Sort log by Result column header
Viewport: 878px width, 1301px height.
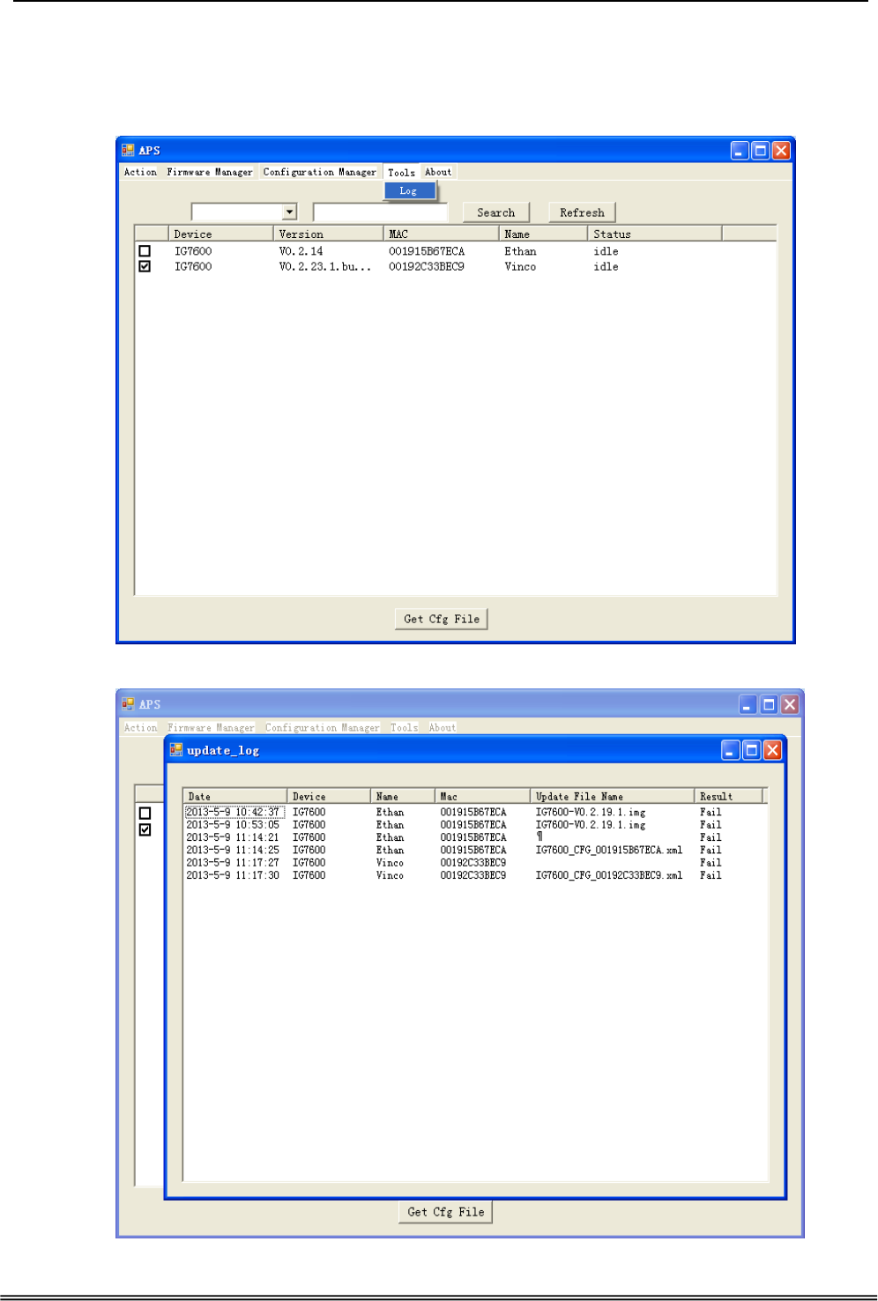(x=728, y=796)
